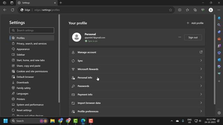Image resolution: width=223 pixels, height=125 pixels.
Task: Open sidebar Games icon
Action: click(x=219, y=46)
